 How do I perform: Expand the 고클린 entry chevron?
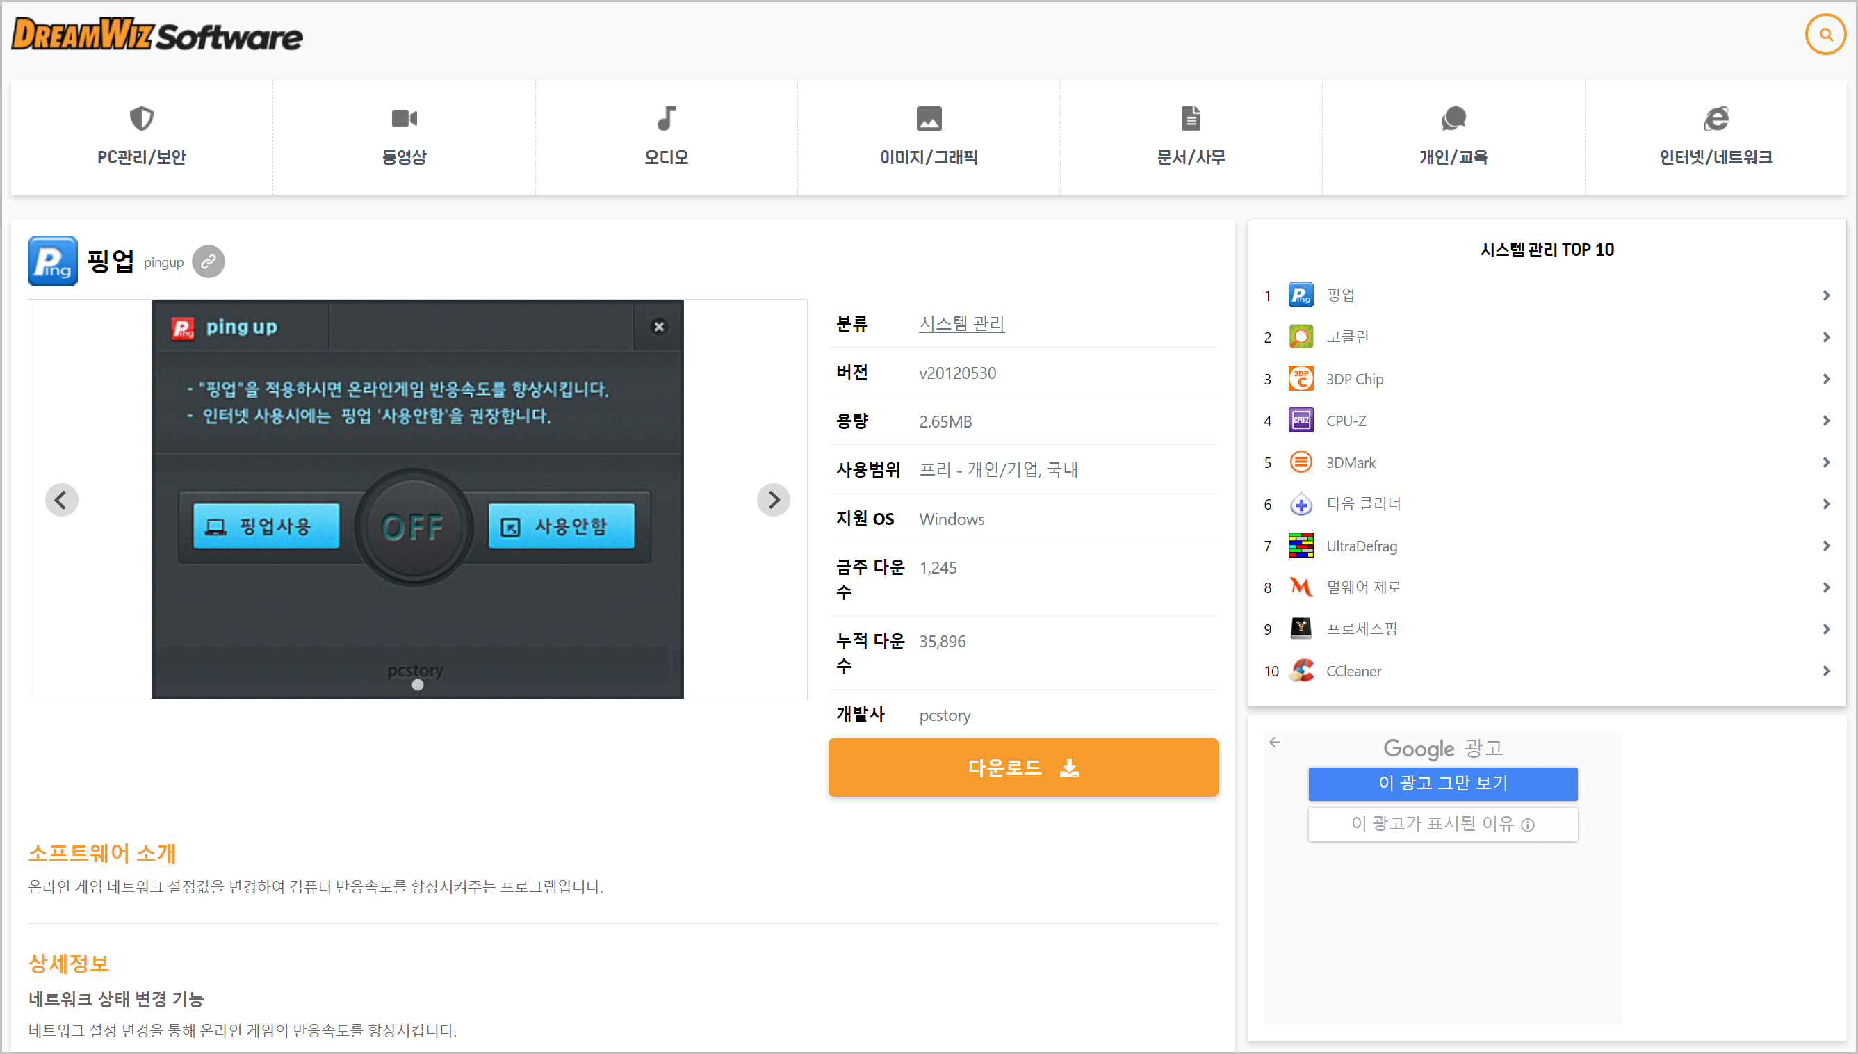click(x=1826, y=337)
